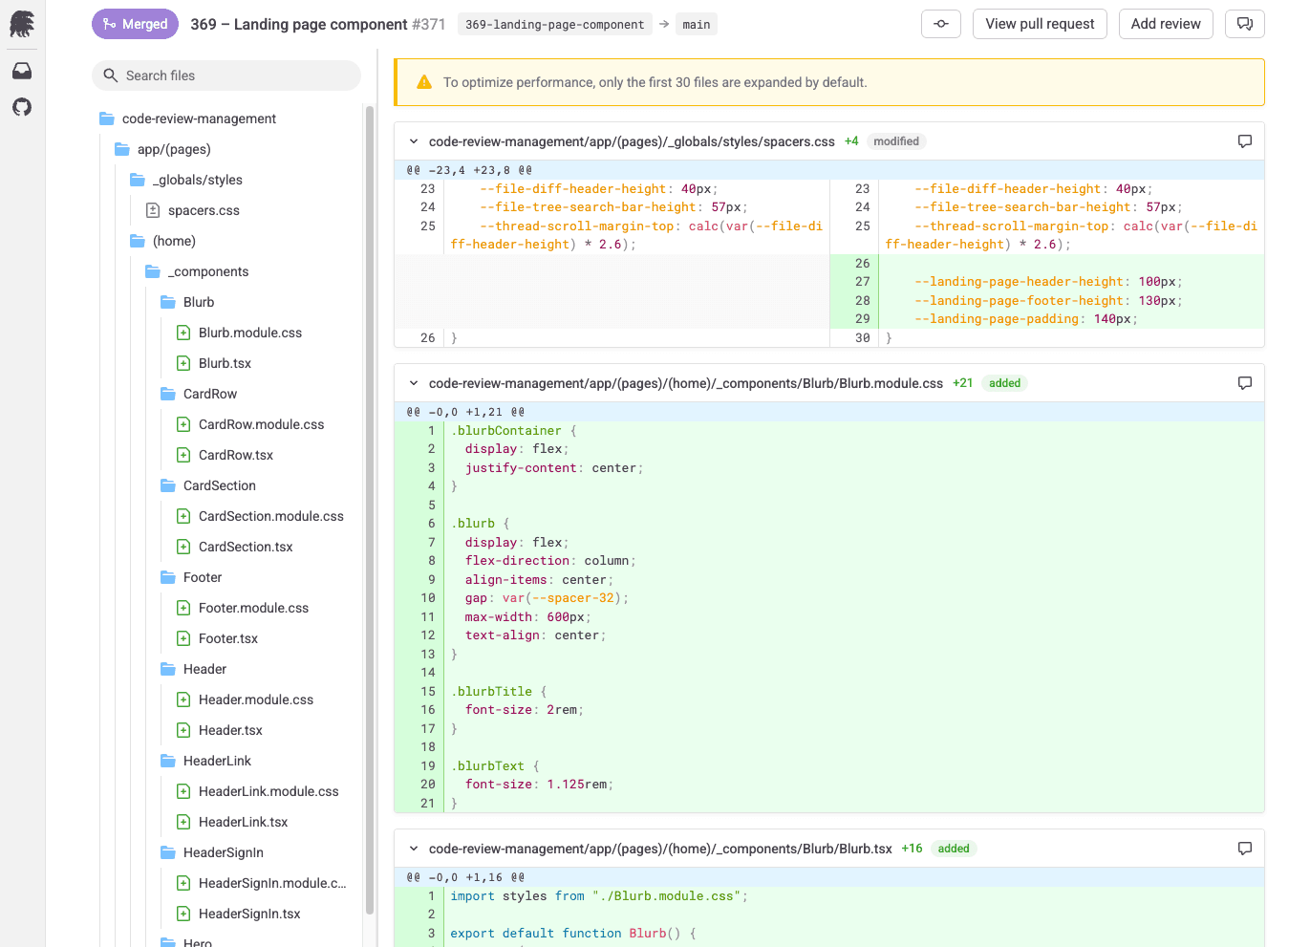Collapse the Header folder
Screen dimensions: 1310x947
coord(194,669)
